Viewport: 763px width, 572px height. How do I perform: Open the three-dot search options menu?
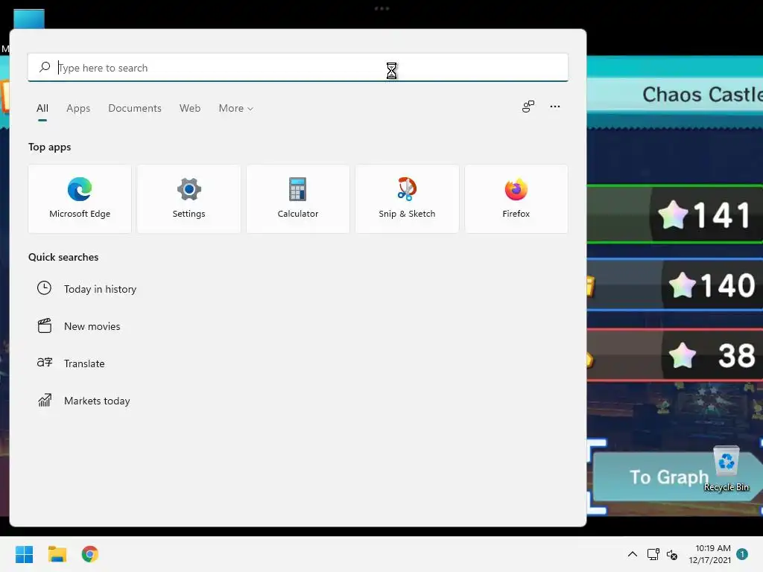[x=554, y=106]
